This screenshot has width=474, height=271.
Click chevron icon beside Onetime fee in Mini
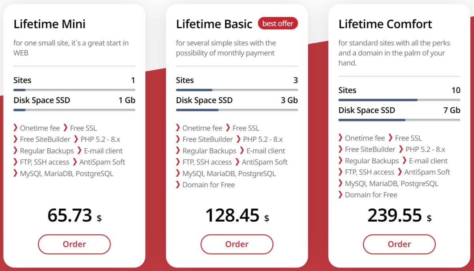(x=15, y=128)
